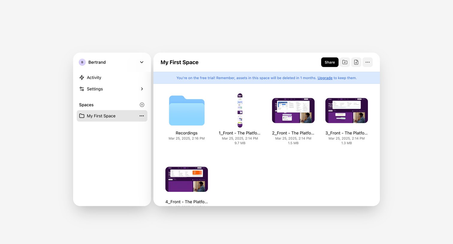Open the 4_Front image thumbnail

point(187,179)
